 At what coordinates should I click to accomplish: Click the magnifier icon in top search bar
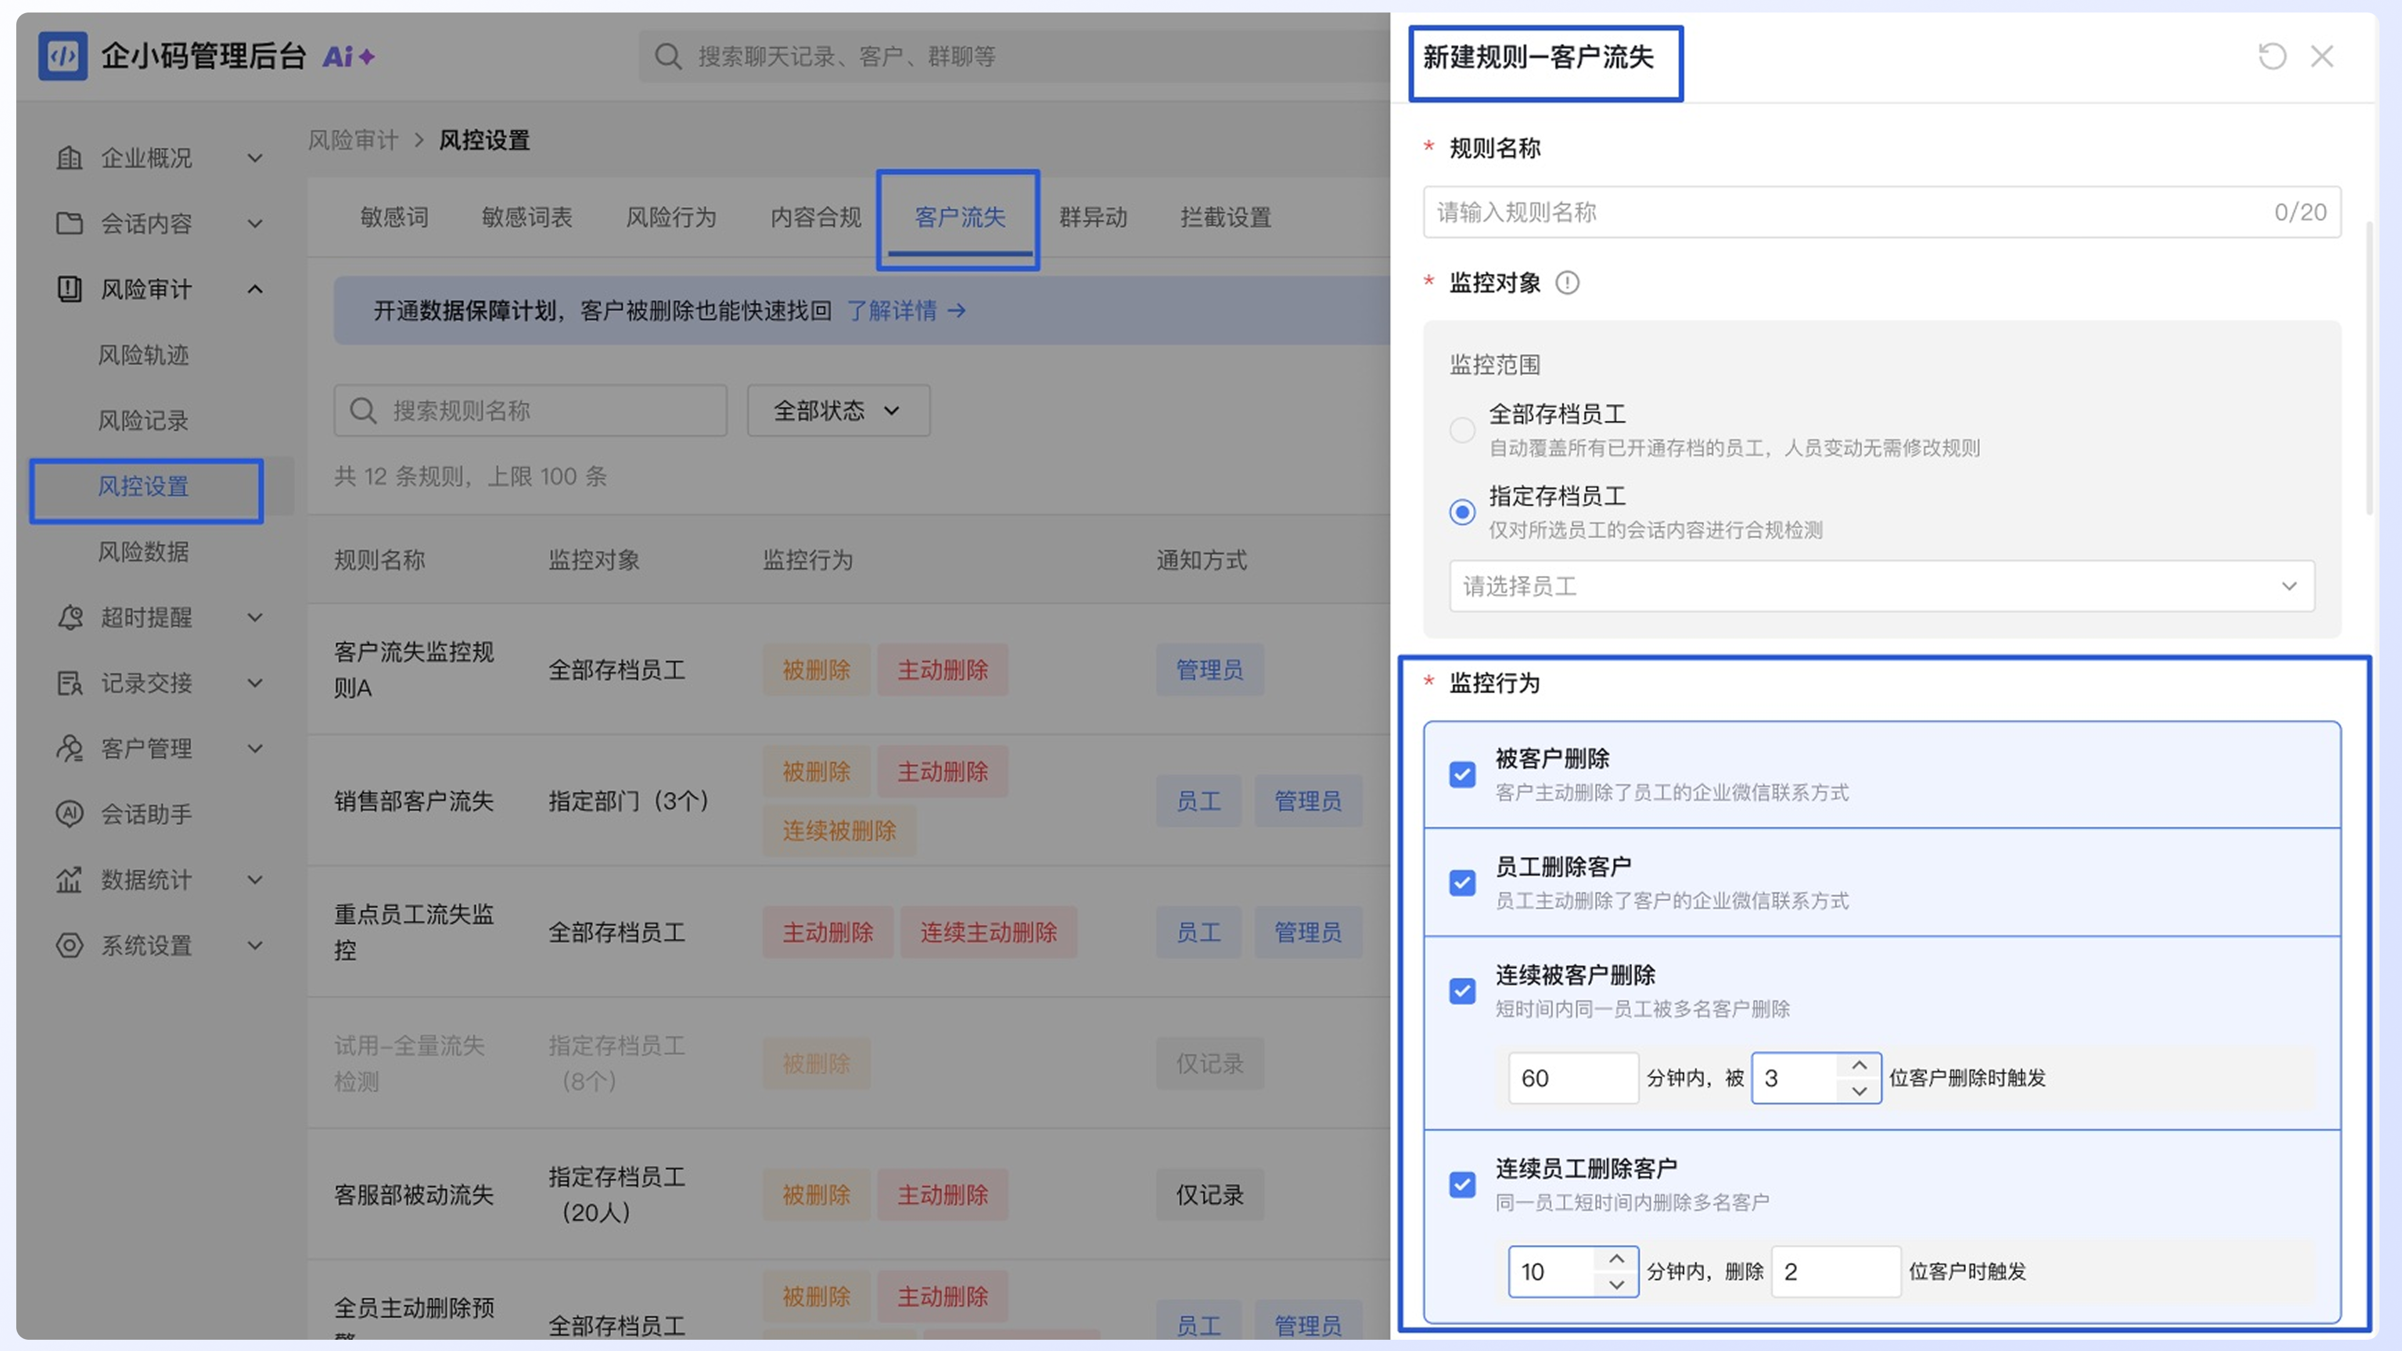pos(667,57)
